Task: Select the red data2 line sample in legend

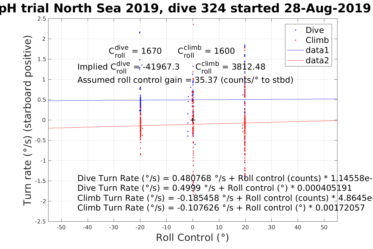Action: pyautogui.click(x=295, y=61)
